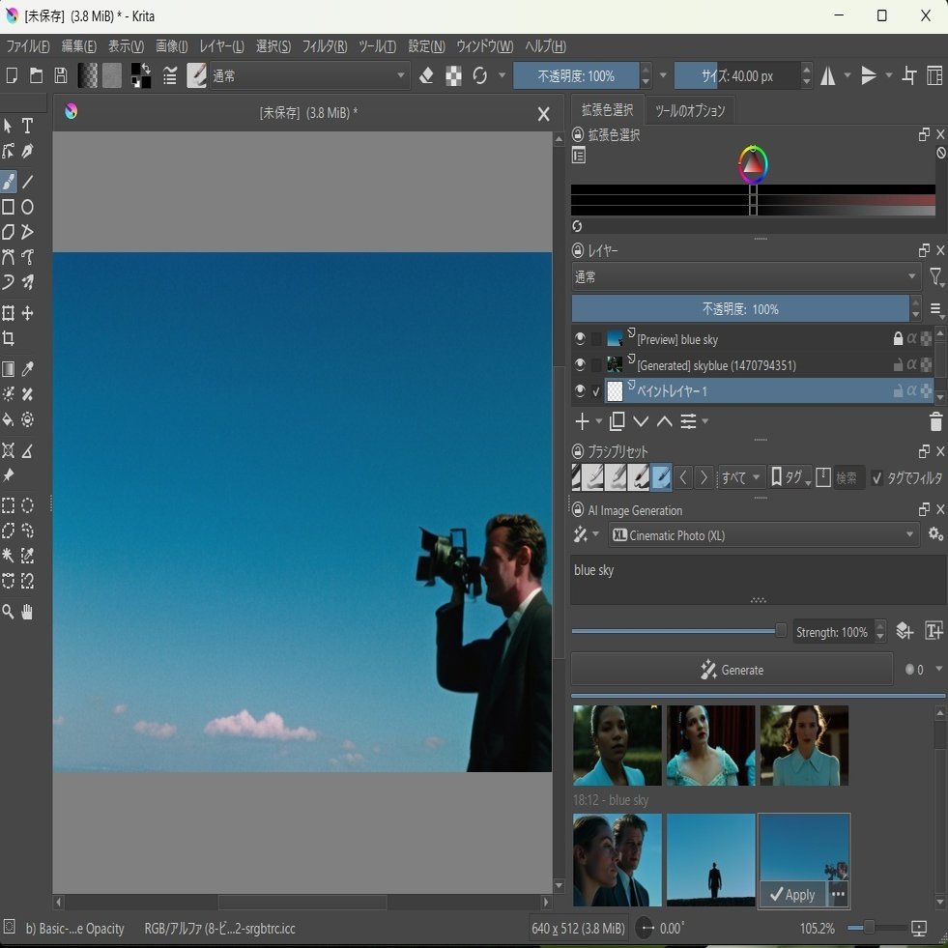Toggle visibility of ペイントレイヤー 1
This screenshot has height=948, width=948.
580,390
